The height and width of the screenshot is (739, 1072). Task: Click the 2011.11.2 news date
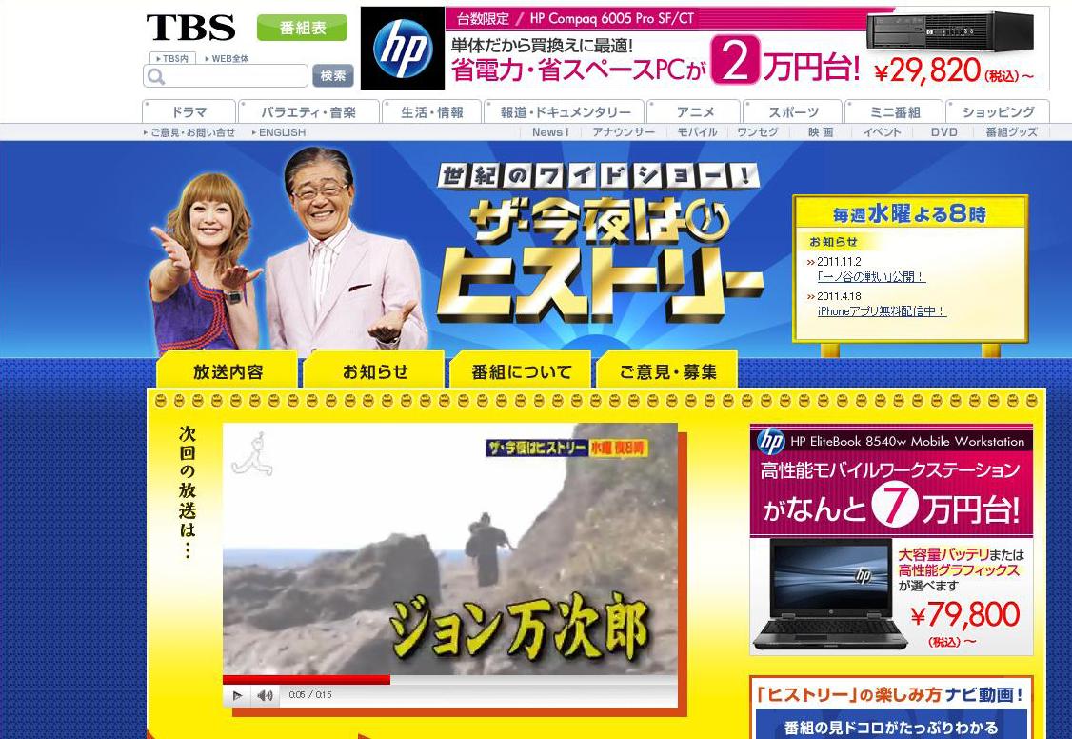[839, 261]
